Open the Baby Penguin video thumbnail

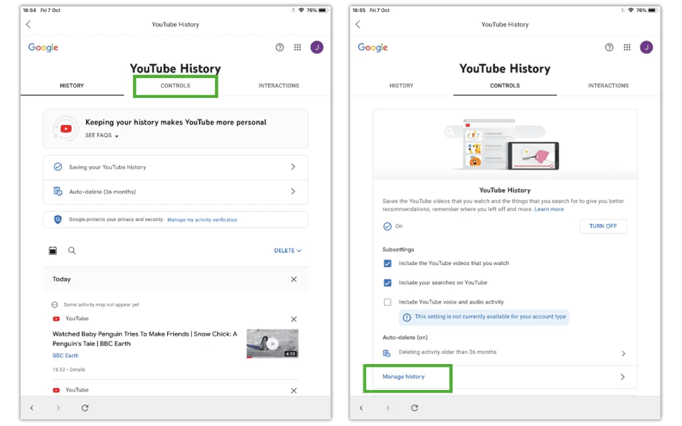point(272,343)
